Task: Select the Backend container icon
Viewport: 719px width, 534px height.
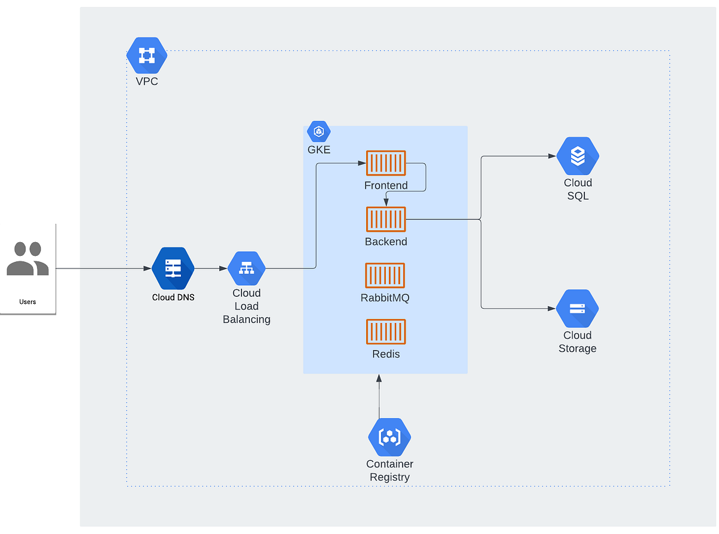Action: tap(386, 219)
